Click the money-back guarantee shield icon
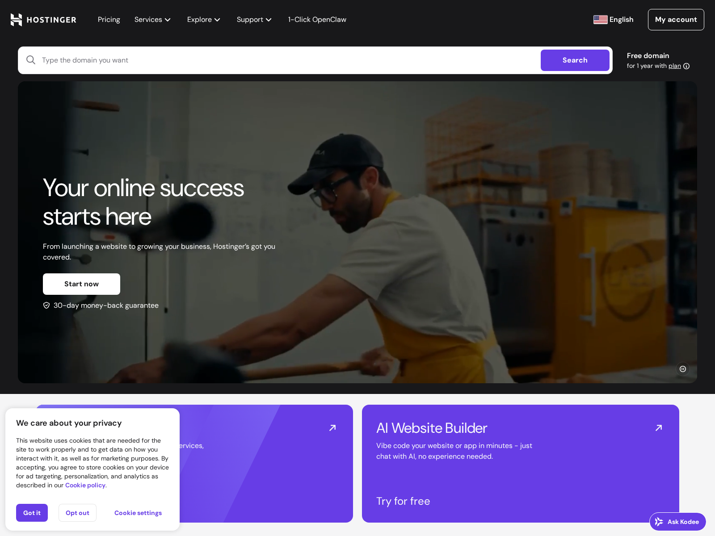The image size is (715, 536). point(46,306)
